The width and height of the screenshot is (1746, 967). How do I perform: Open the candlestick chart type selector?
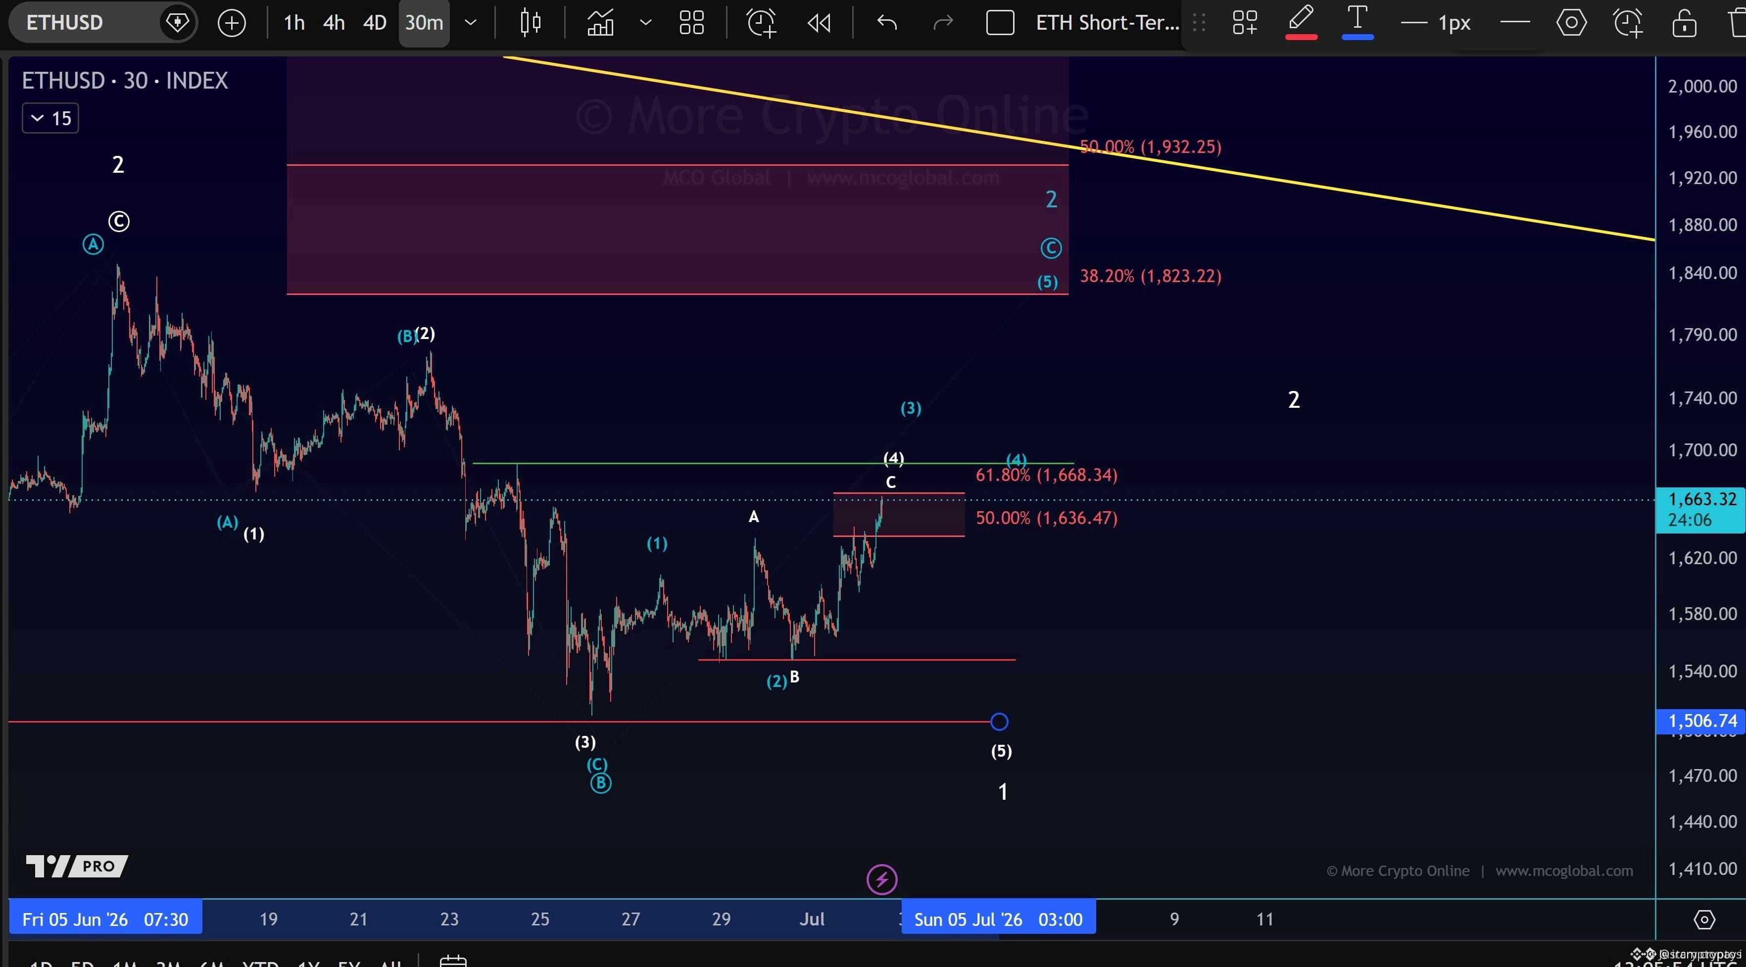[530, 23]
